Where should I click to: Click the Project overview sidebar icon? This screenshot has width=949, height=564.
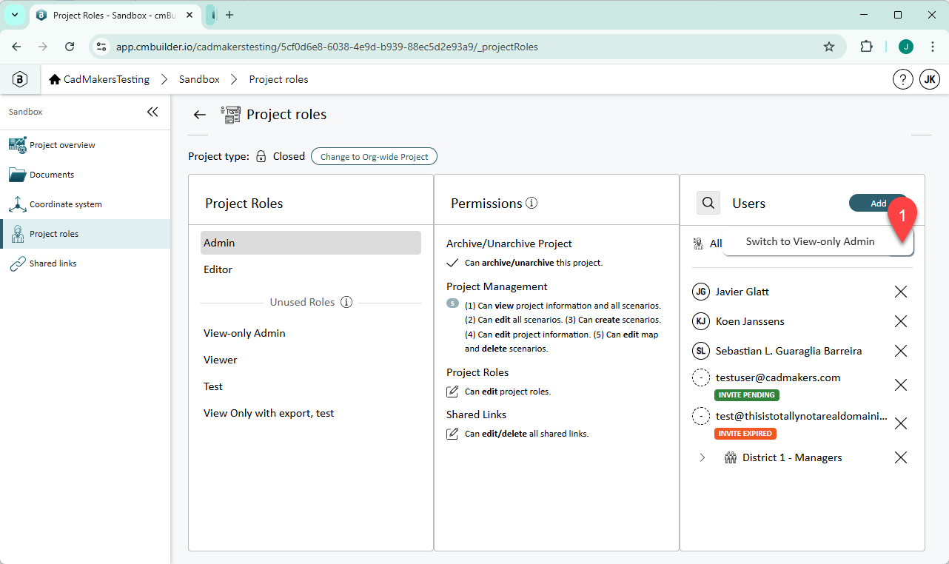click(18, 145)
